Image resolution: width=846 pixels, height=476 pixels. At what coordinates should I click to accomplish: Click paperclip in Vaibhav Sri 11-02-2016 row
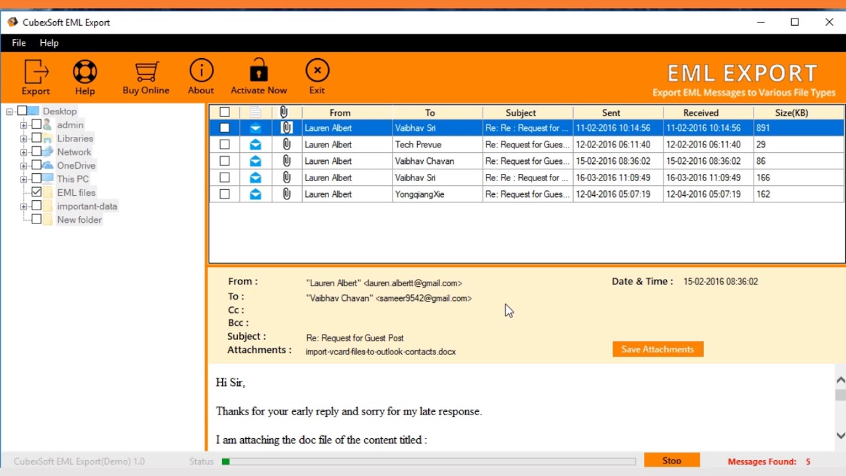click(x=286, y=128)
